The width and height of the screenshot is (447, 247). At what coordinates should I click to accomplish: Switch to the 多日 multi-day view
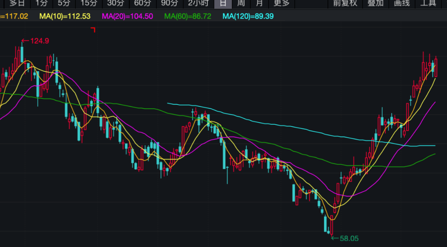(17, 3)
